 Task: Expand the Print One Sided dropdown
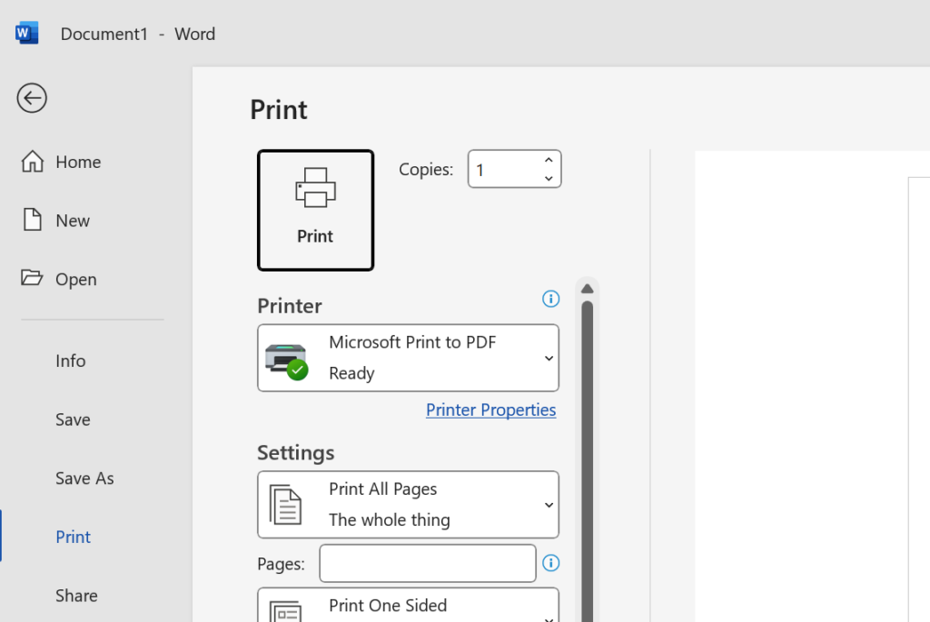coord(549,615)
